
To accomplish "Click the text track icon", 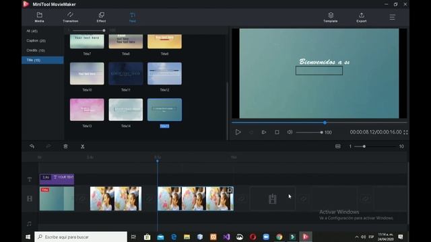I will click(x=30, y=179).
